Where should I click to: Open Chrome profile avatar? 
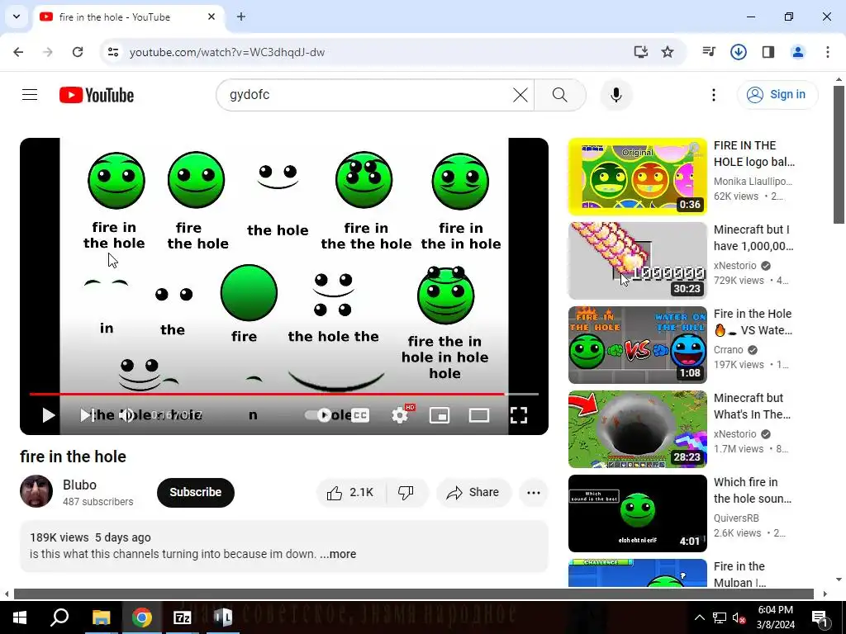tap(797, 52)
